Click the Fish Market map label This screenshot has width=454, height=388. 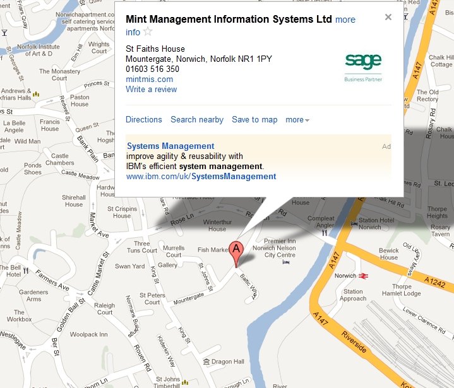click(x=213, y=250)
